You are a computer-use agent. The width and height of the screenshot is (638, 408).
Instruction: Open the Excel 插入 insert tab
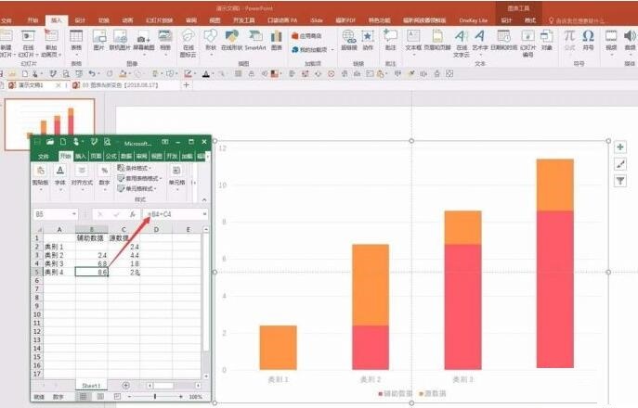point(81,156)
